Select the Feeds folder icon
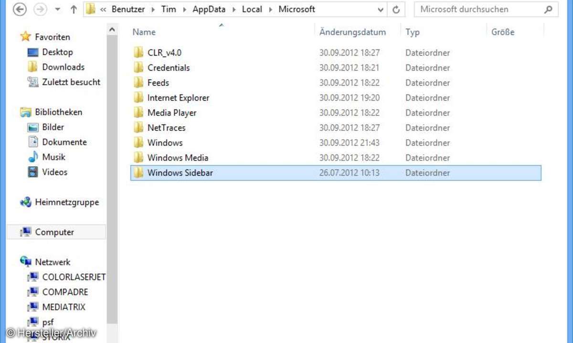573x343 pixels. click(138, 82)
